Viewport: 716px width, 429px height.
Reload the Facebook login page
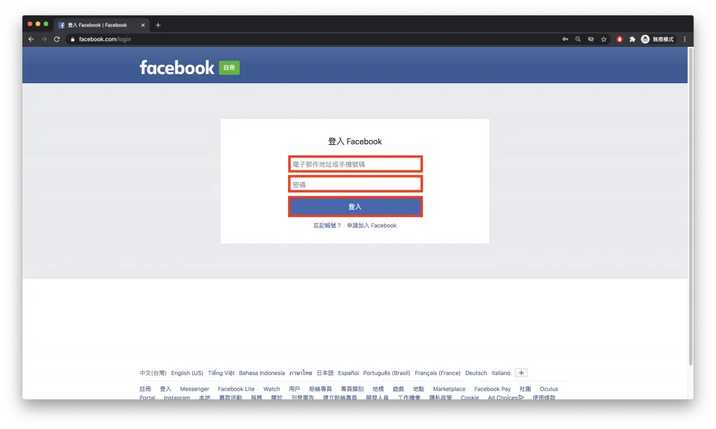click(x=57, y=39)
